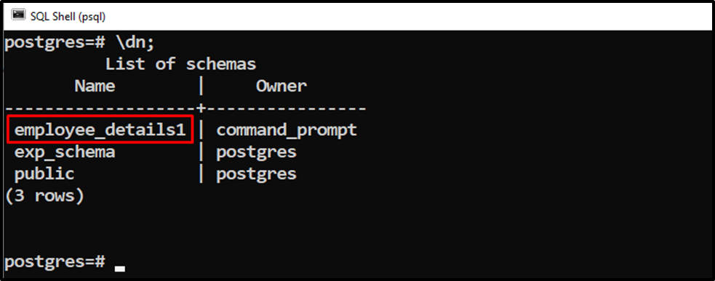Click the dashed separator under Name
715x281 pixels.
[100, 109]
